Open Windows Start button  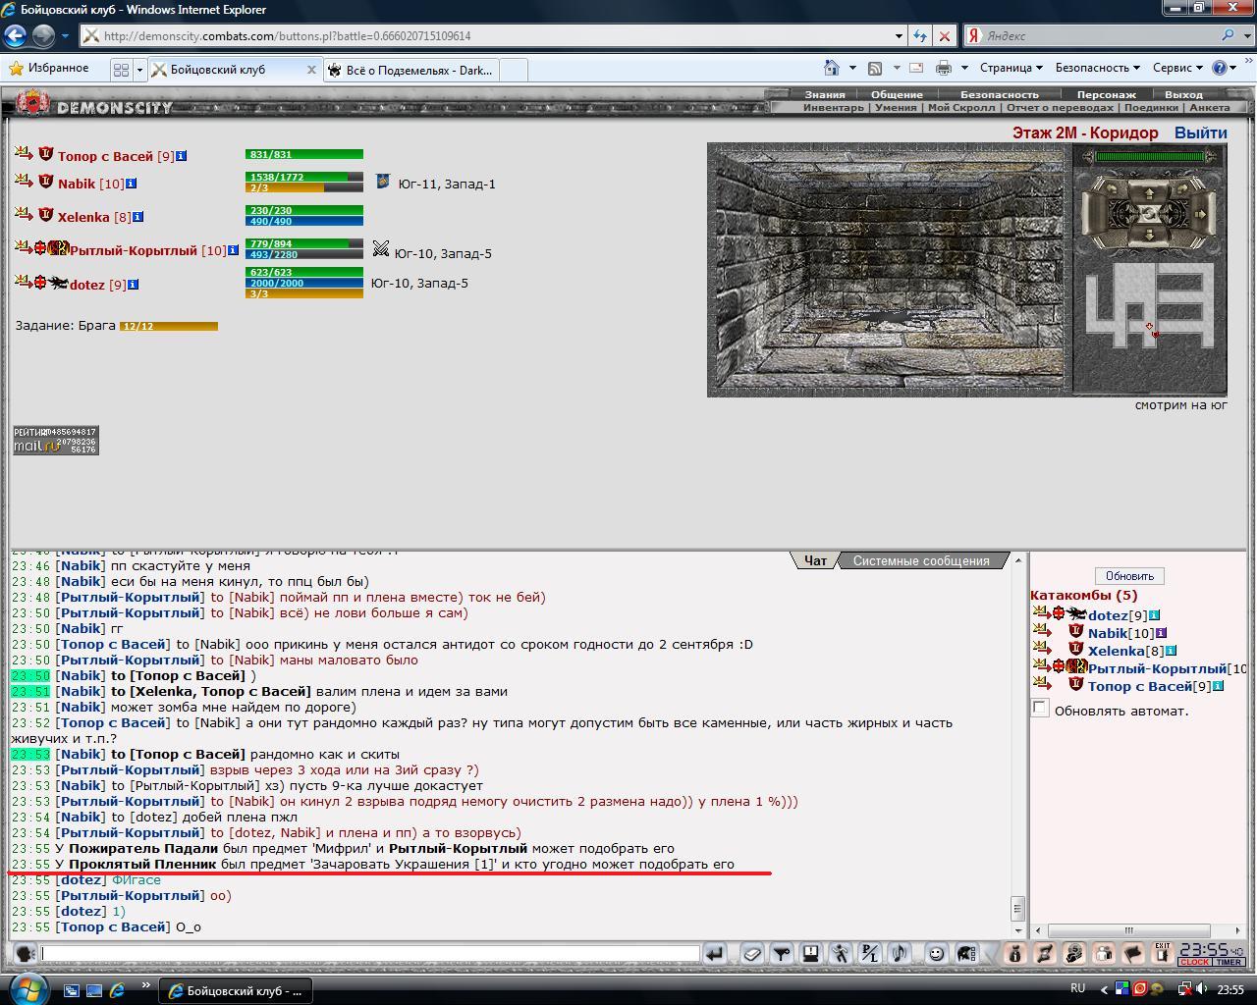[27, 988]
